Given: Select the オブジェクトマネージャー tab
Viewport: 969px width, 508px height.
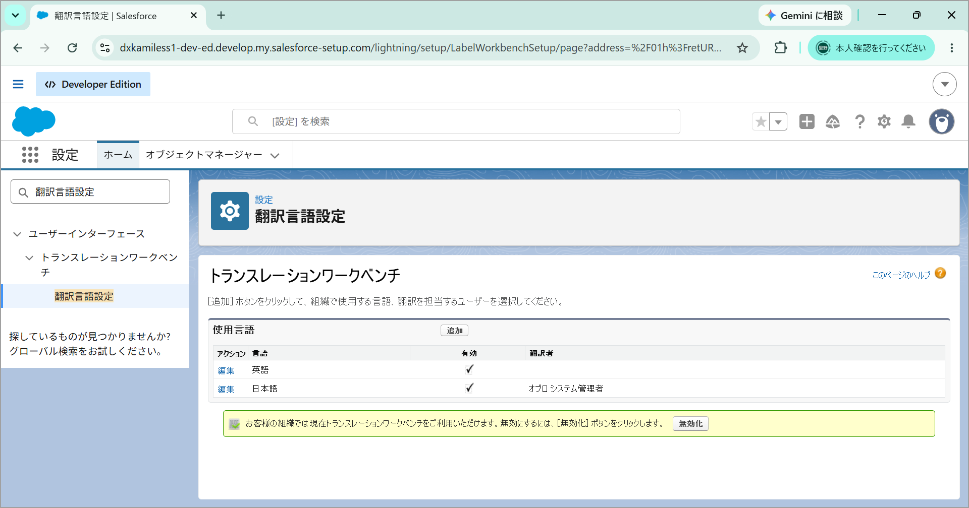Looking at the screenshot, I should pos(204,155).
